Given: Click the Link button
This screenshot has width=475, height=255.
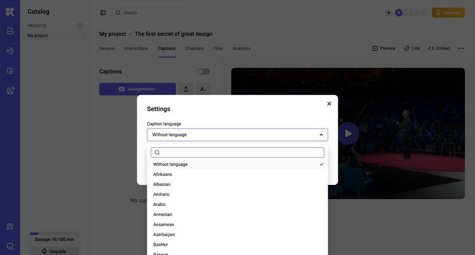Looking at the screenshot, I should click(412, 48).
